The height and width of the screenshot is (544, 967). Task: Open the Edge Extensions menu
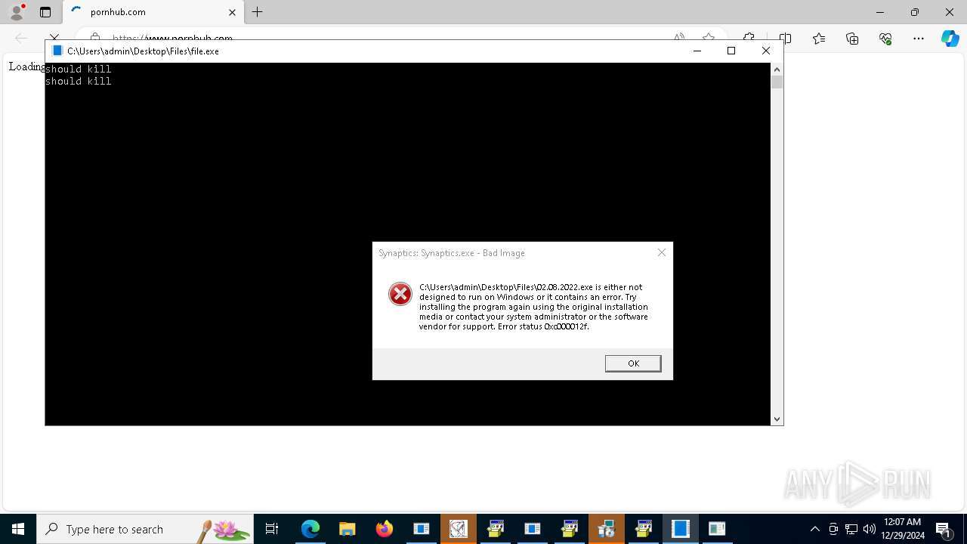coord(749,38)
